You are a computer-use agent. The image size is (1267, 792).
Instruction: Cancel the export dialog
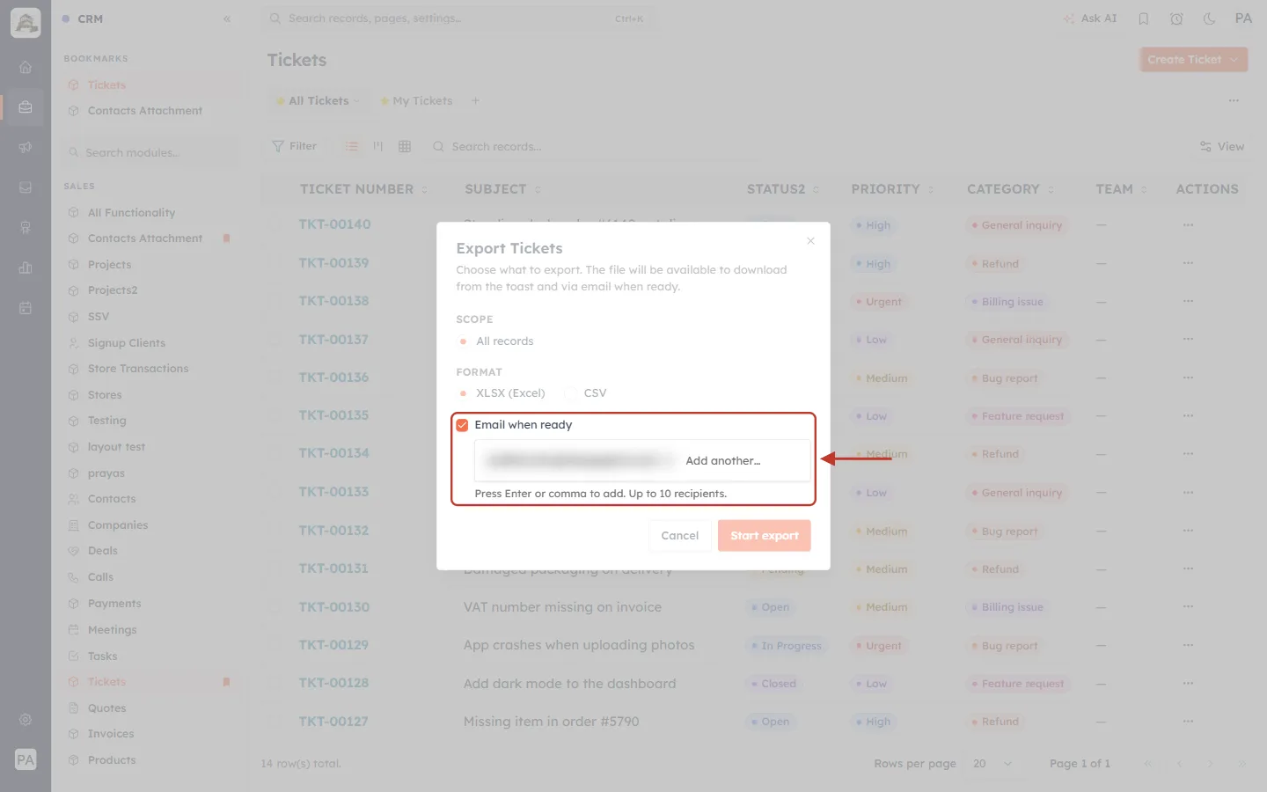(x=679, y=535)
